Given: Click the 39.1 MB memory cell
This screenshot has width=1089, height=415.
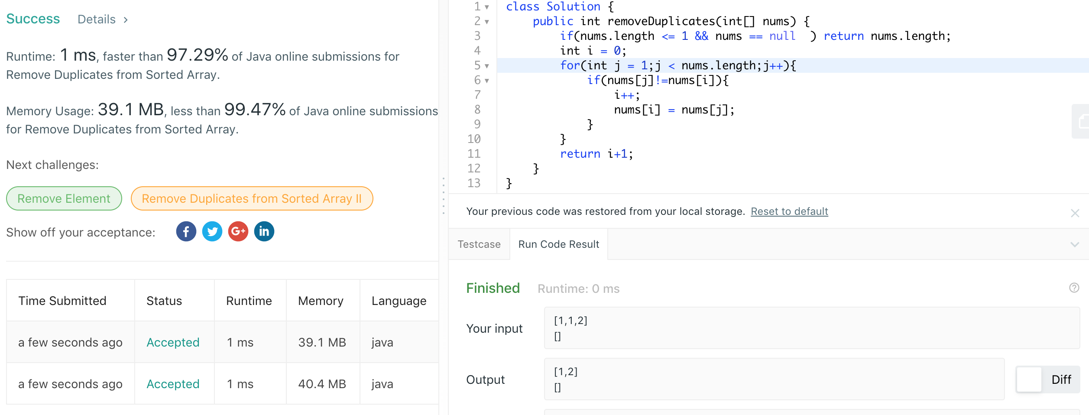Looking at the screenshot, I should (x=322, y=342).
